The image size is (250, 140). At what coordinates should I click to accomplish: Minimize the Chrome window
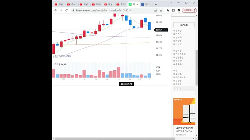tap(178, 3)
